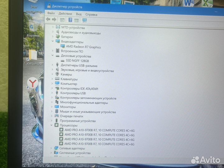
Task: Select the Процессоры chip icon
Action: pyautogui.click(x=56, y=125)
